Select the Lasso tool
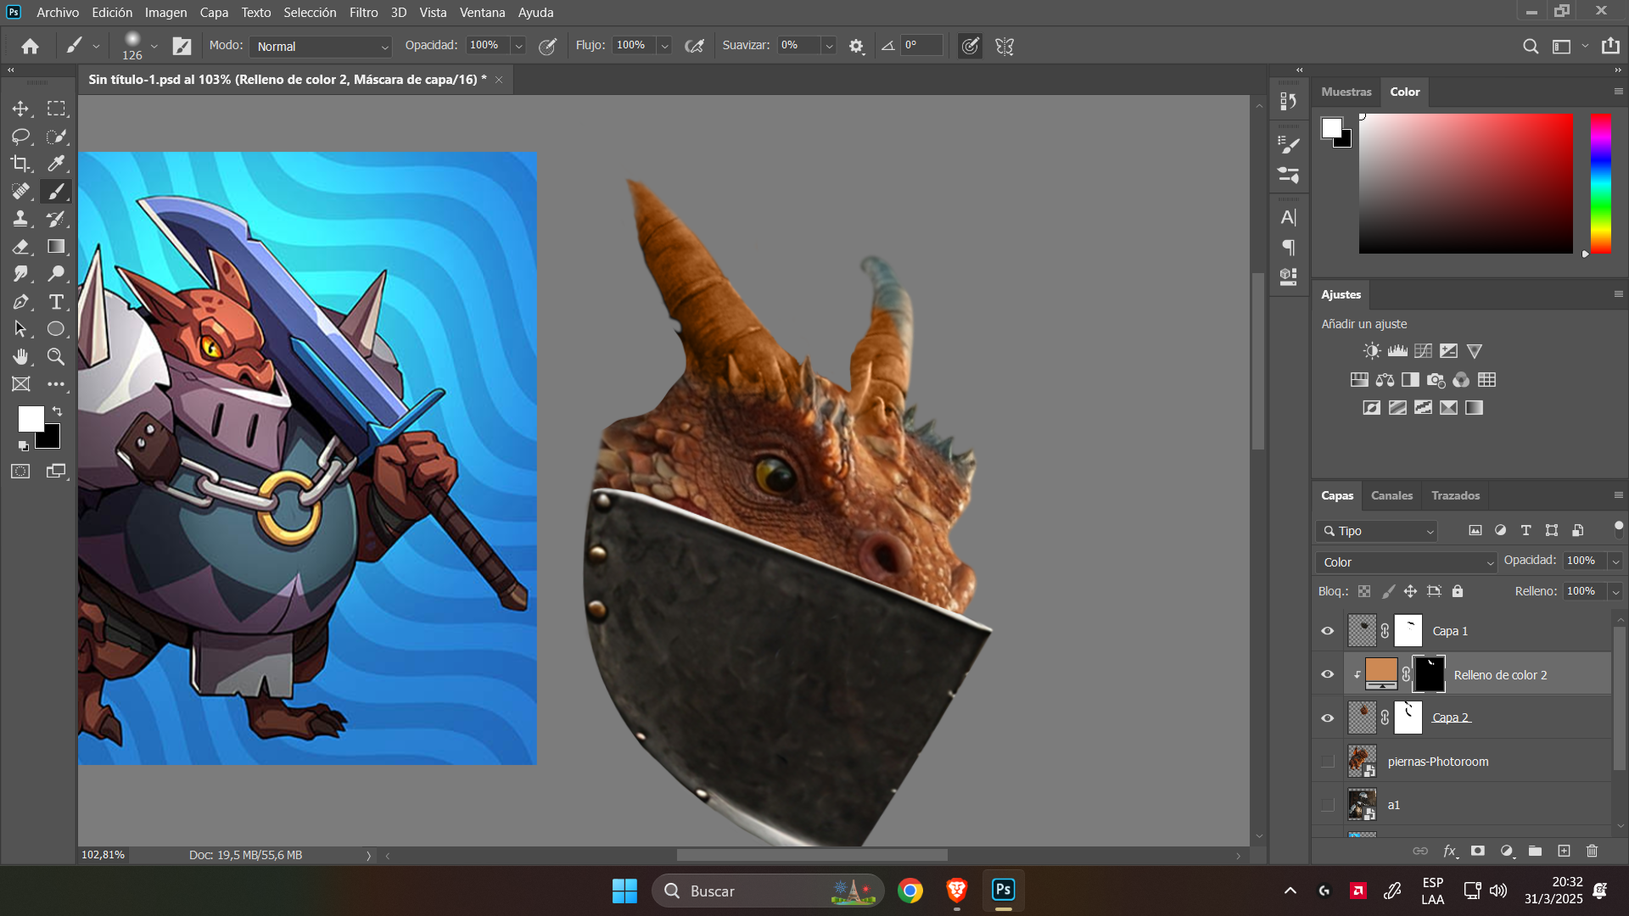Screen dimensions: 1629x916 click(x=20, y=136)
